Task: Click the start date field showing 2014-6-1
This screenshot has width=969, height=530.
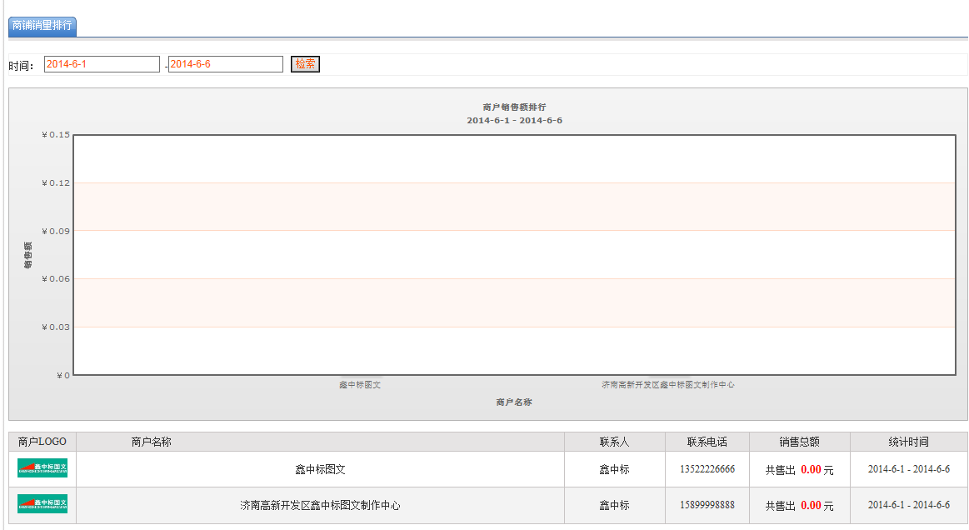Action: tap(101, 64)
